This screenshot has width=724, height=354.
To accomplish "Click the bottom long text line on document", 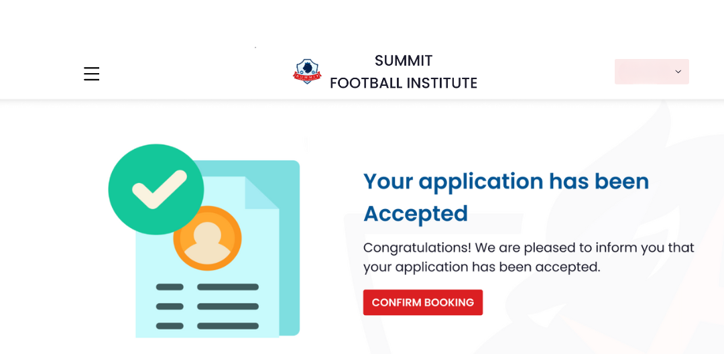I will pos(228,326).
